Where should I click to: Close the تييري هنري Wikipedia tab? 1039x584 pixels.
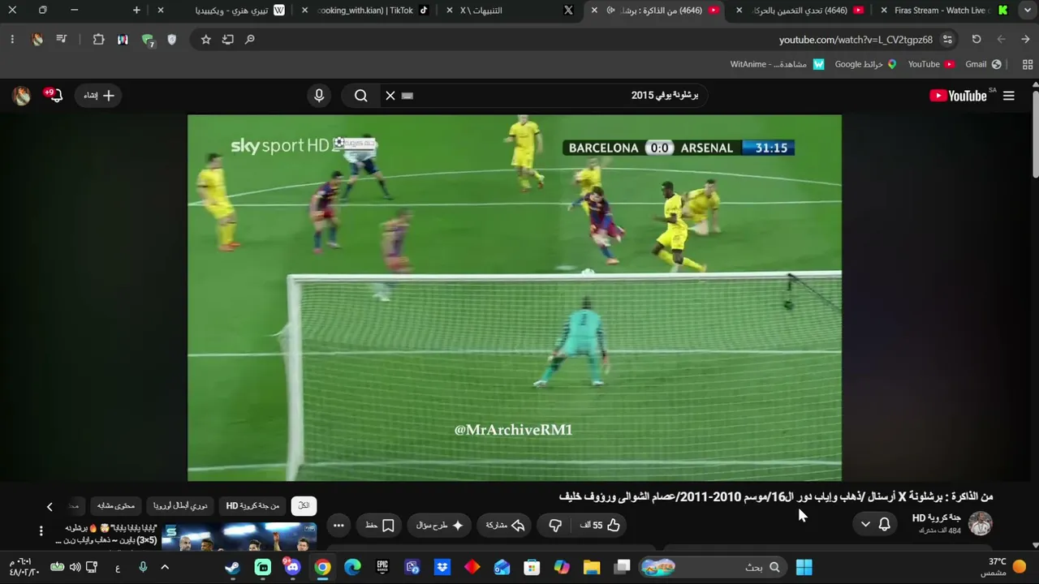(161, 11)
